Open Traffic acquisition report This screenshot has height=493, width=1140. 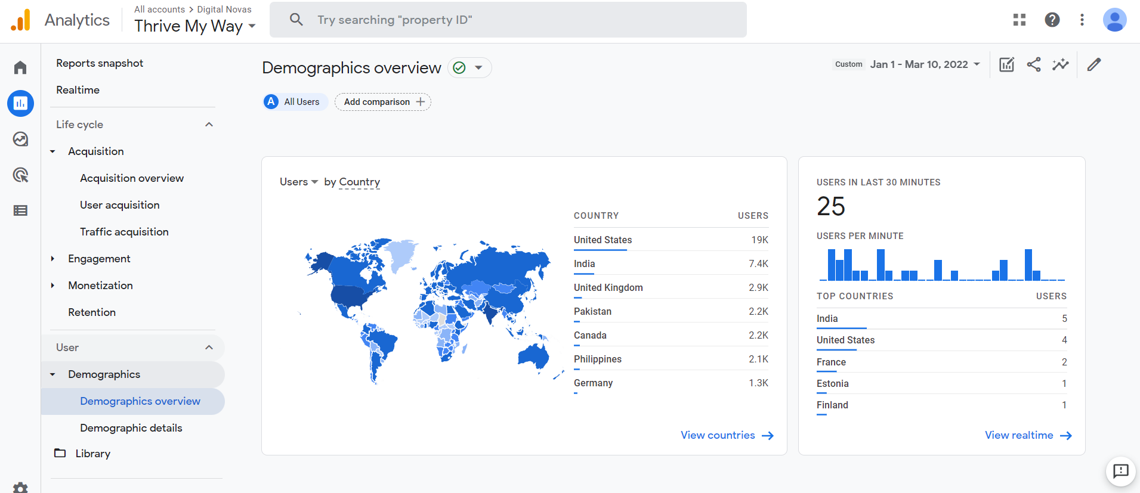(124, 232)
